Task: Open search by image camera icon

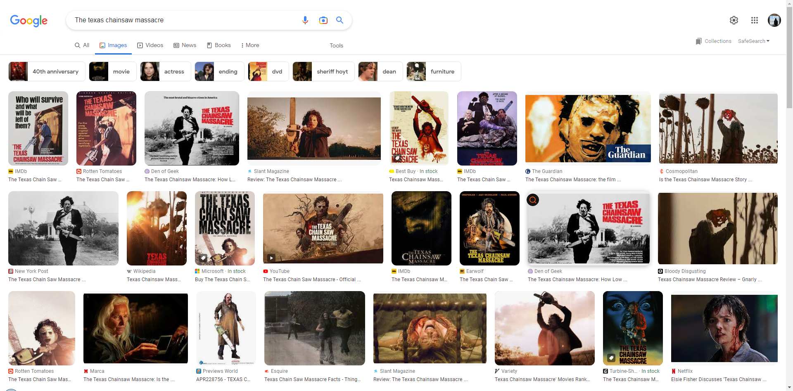Action: point(323,20)
